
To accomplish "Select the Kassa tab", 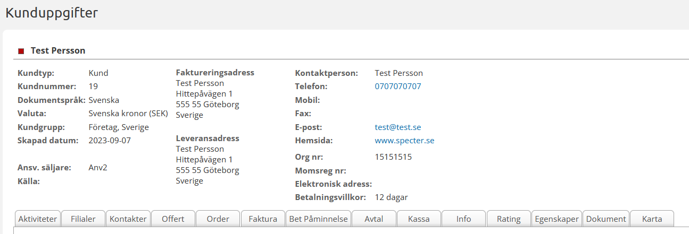I will (x=419, y=219).
